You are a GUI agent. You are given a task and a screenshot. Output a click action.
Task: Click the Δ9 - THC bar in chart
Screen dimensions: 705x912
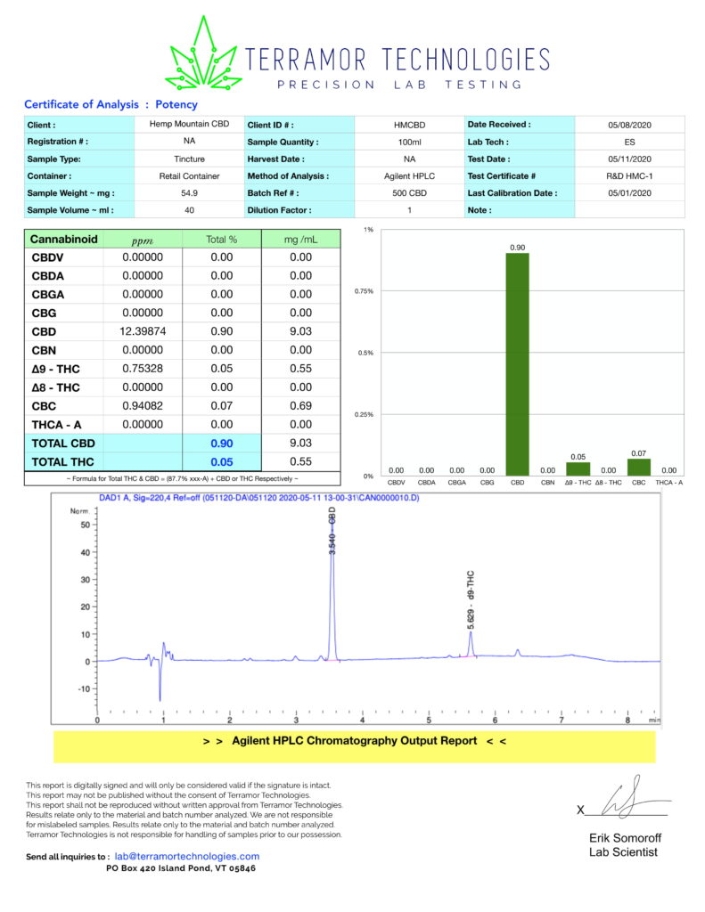(578, 469)
